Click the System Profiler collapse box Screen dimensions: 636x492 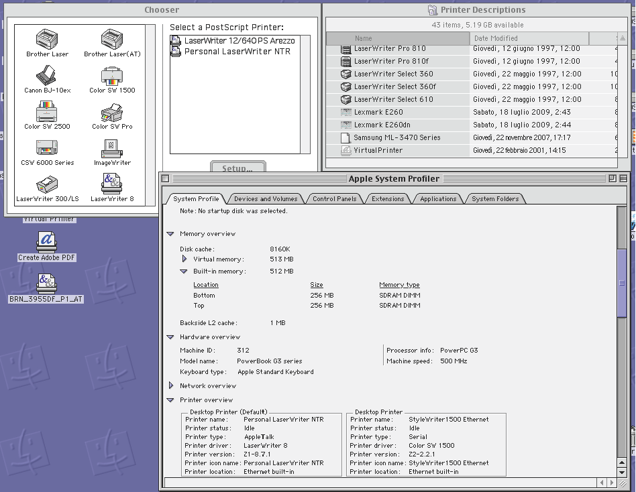[623, 178]
